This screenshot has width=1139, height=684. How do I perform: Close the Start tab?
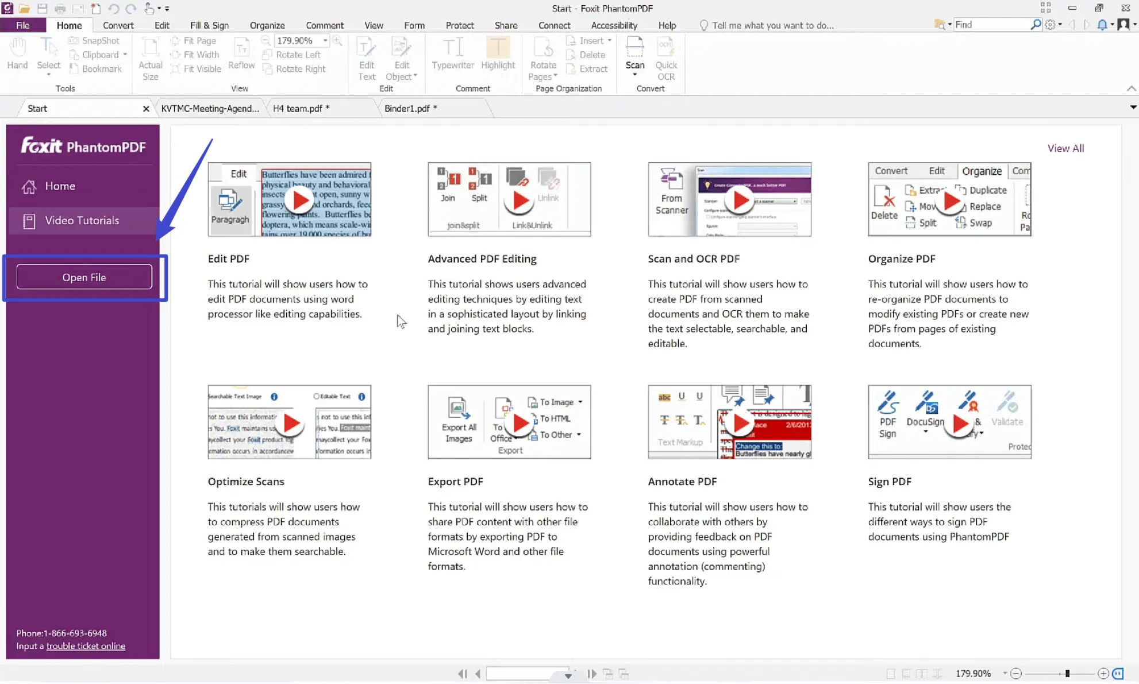pyautogui.click(x=145, y=108)
